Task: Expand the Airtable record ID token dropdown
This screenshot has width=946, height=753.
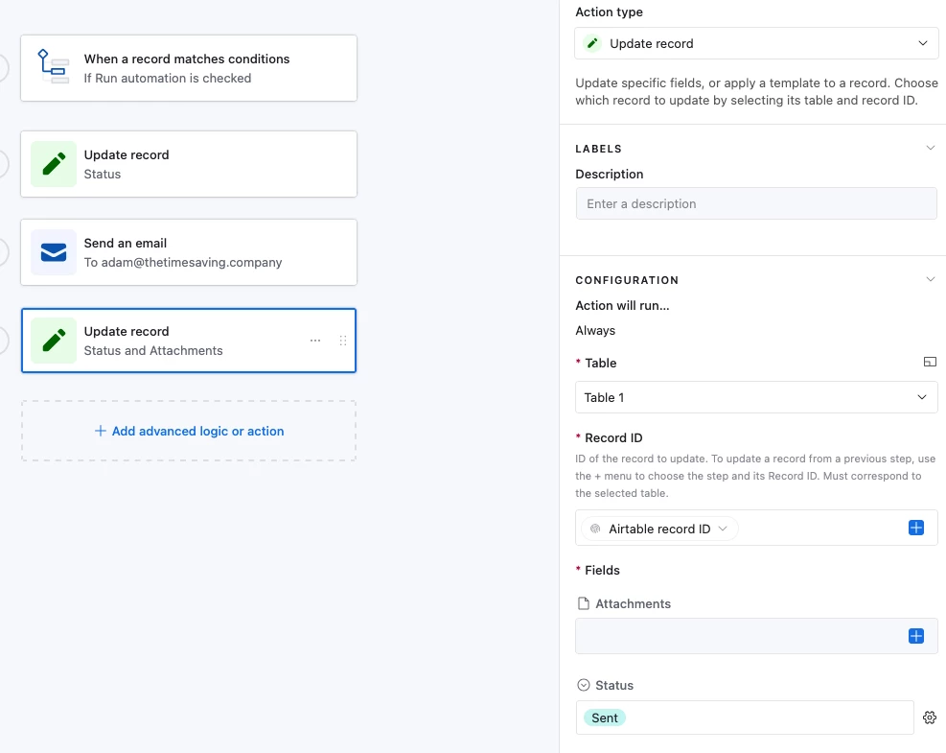Action: pos(659,529)
